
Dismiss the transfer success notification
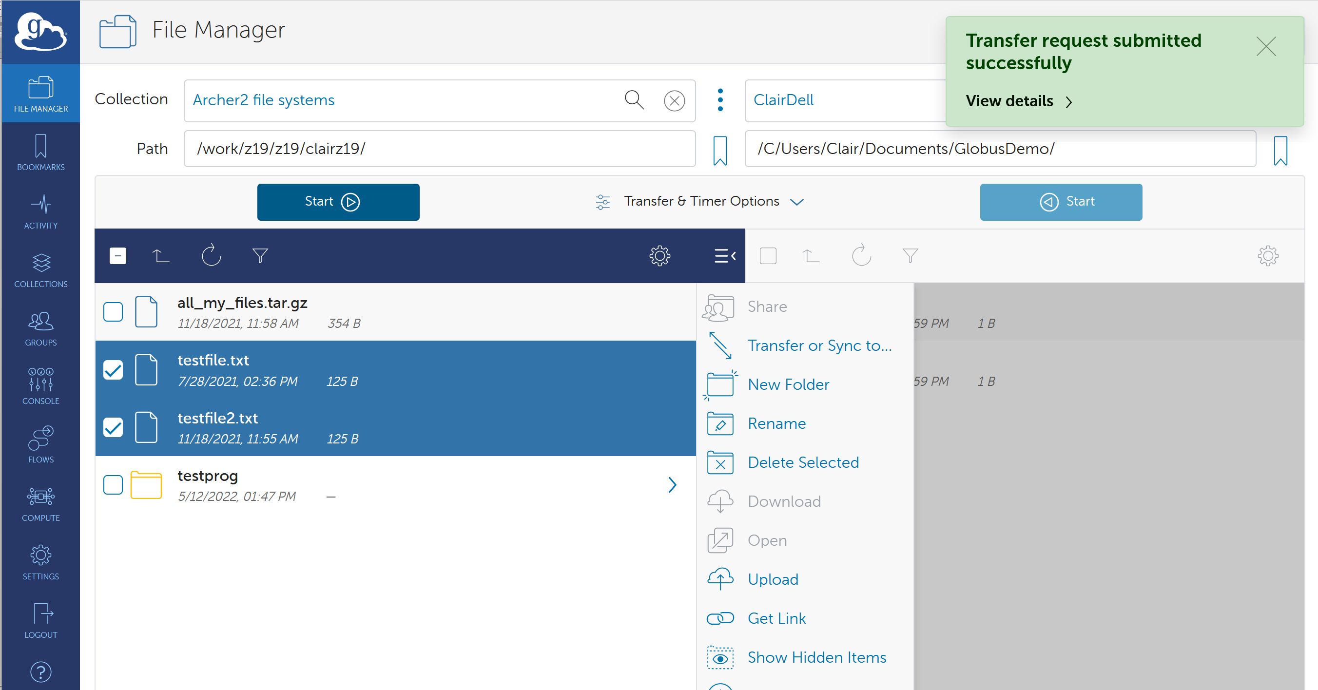click(1266, 47)
